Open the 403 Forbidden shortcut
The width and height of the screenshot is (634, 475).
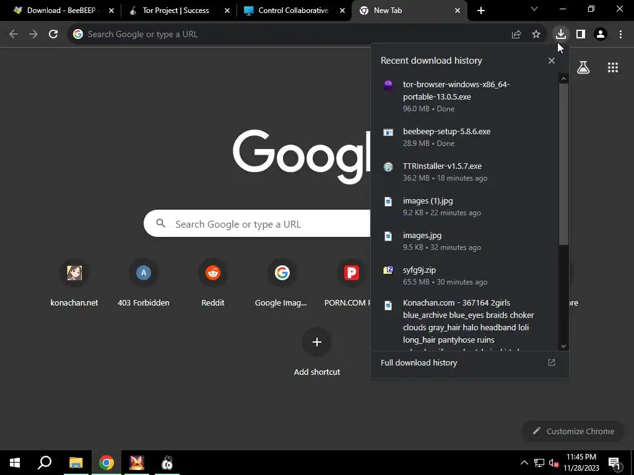[144, 283]
